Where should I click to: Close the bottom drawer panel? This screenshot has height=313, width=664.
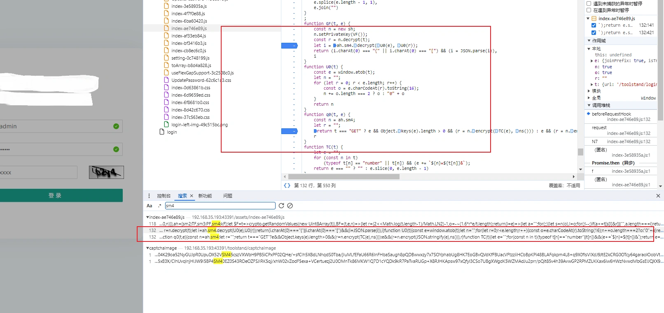tap(658, 196)
